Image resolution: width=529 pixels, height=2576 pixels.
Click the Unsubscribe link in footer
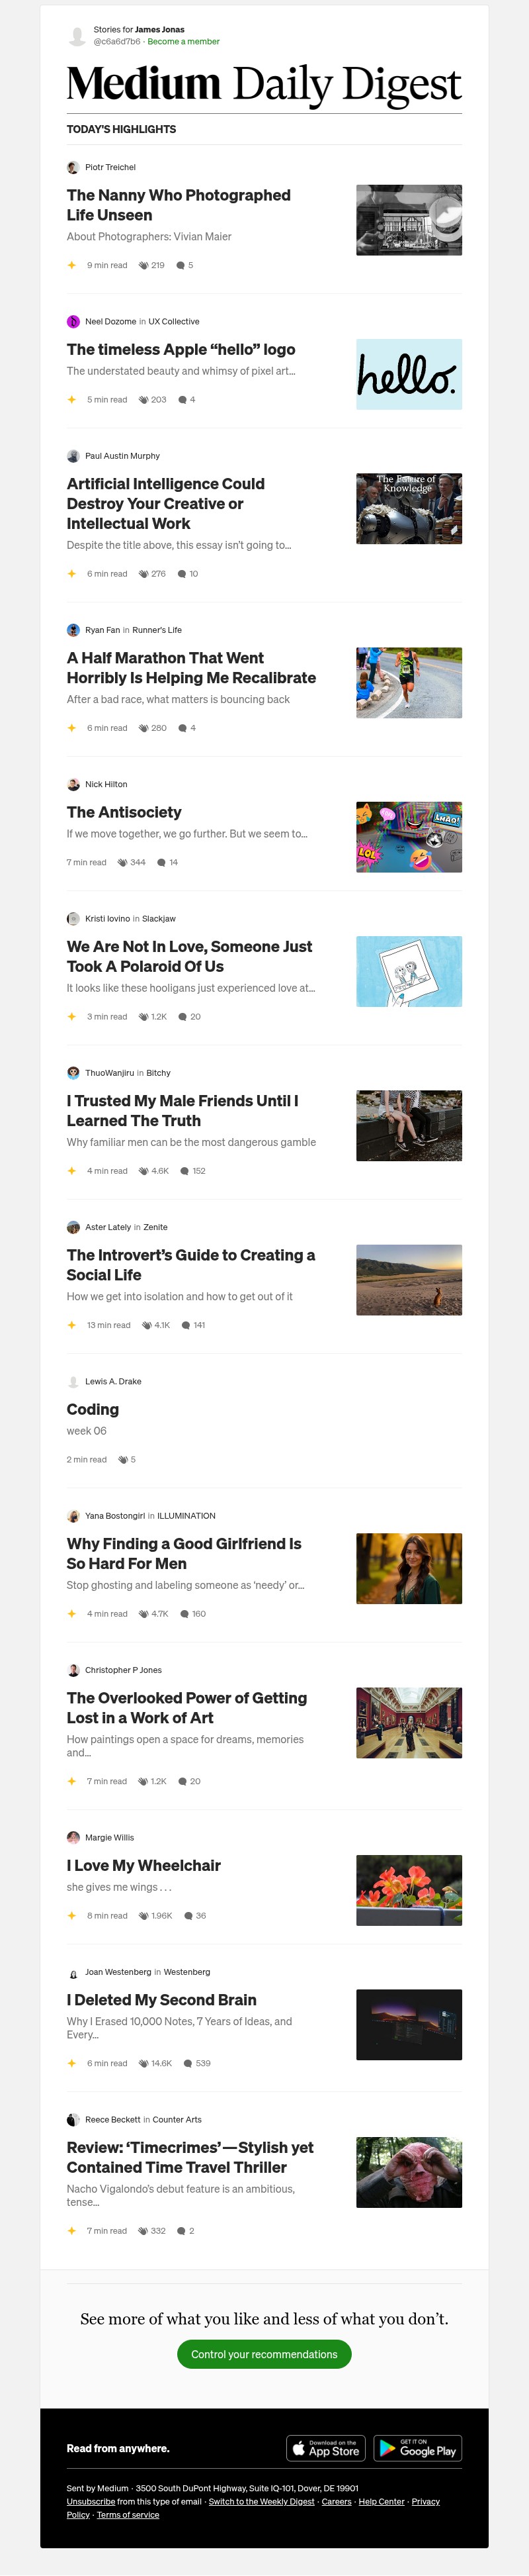pyautogui.click(x=91, y=2501)
